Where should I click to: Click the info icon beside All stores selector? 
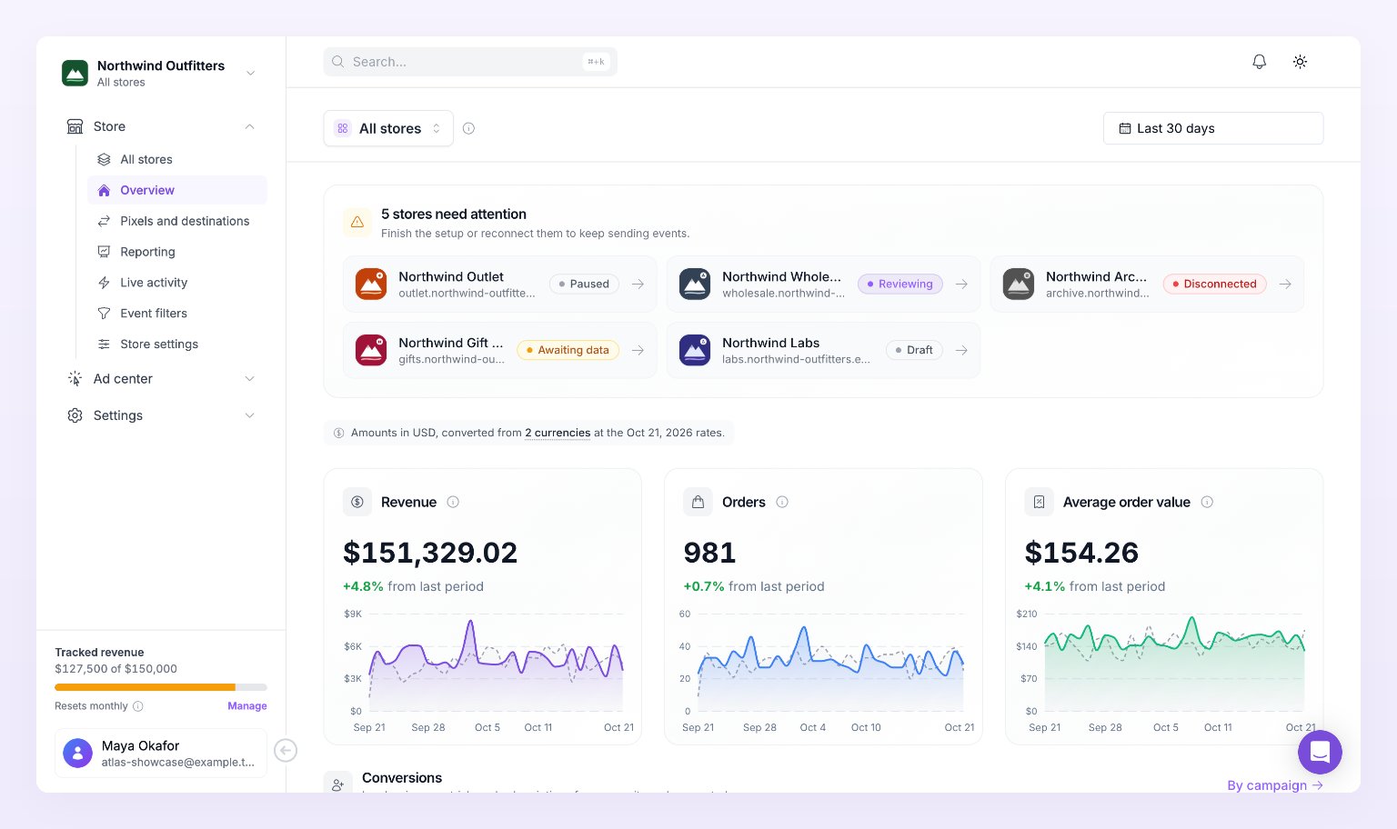[468, 128]
